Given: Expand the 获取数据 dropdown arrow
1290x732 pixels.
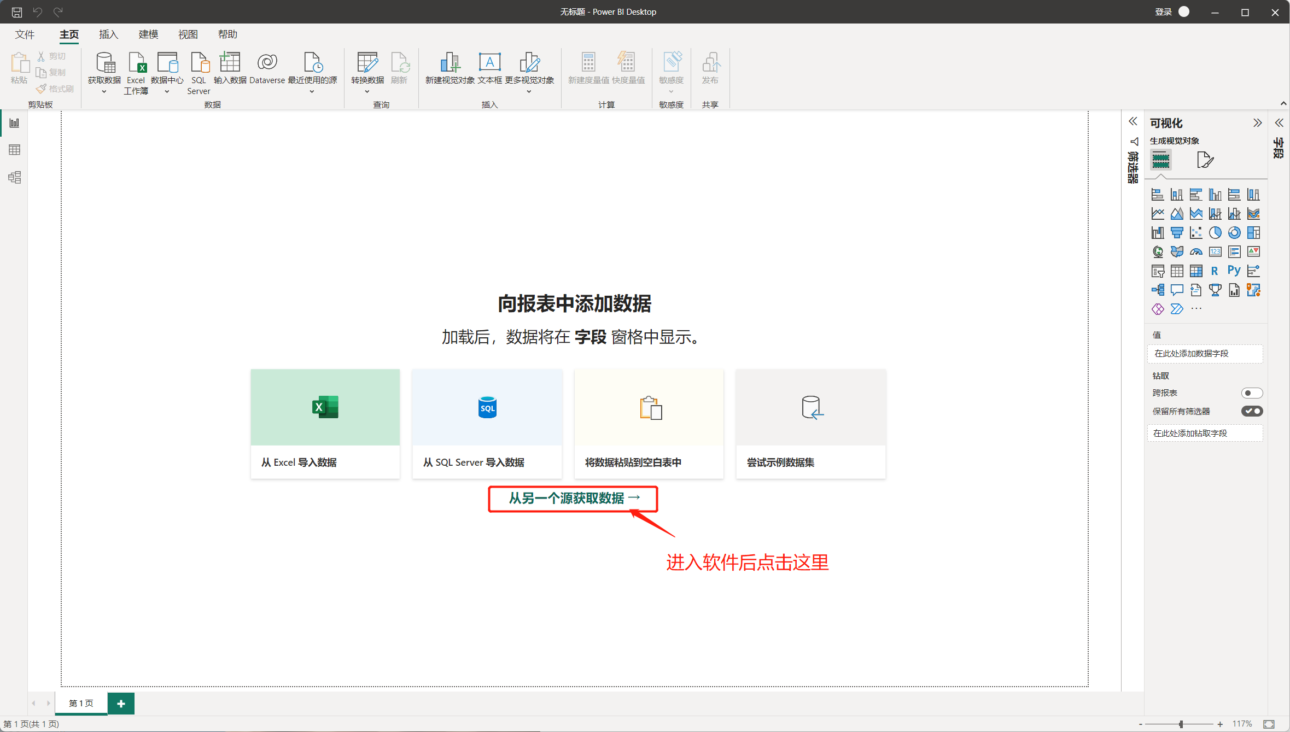Looking at the screenshot, I should pyautogui.click(x=104, y=92).
